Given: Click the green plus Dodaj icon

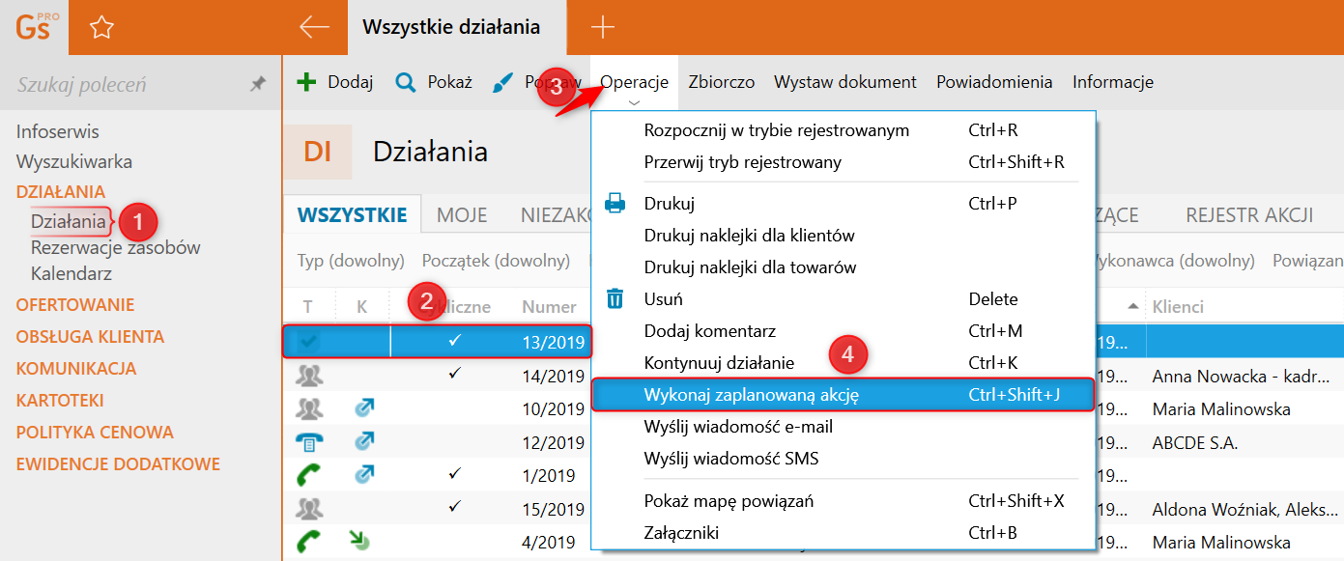Looking at the screenshot, I should pos(306,82).
